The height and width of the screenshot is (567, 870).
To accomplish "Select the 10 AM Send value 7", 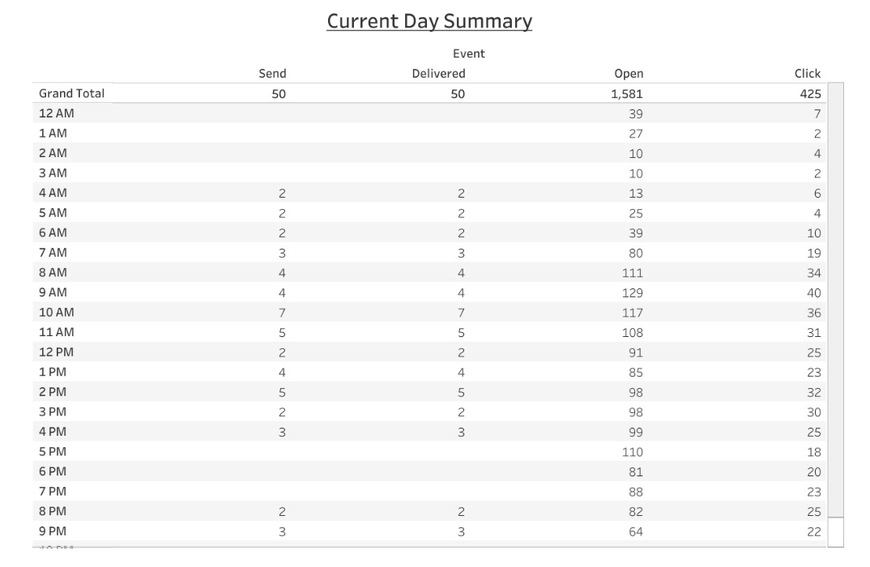I will click(282, 313).
